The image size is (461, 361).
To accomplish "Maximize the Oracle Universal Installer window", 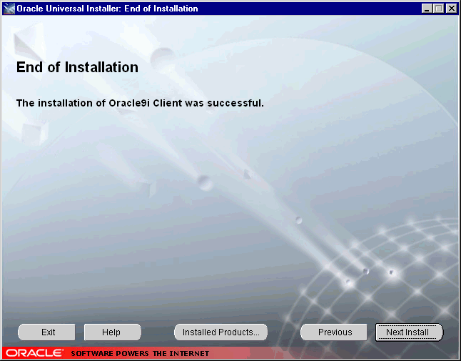I will (439, 9).
